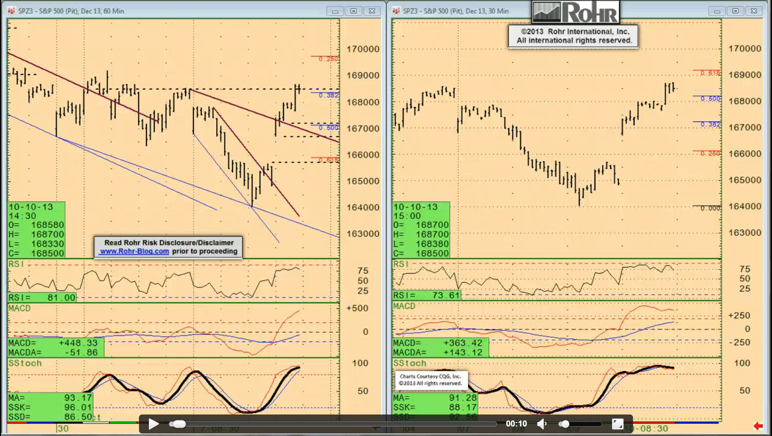Click the red arrow at bottom right
This screenshot has width=772, height=436.
coord(758,426)
